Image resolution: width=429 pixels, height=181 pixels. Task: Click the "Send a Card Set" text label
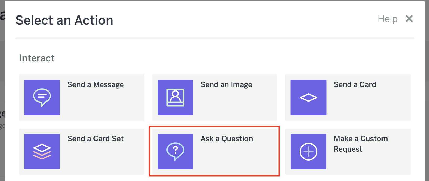(95, 139)
